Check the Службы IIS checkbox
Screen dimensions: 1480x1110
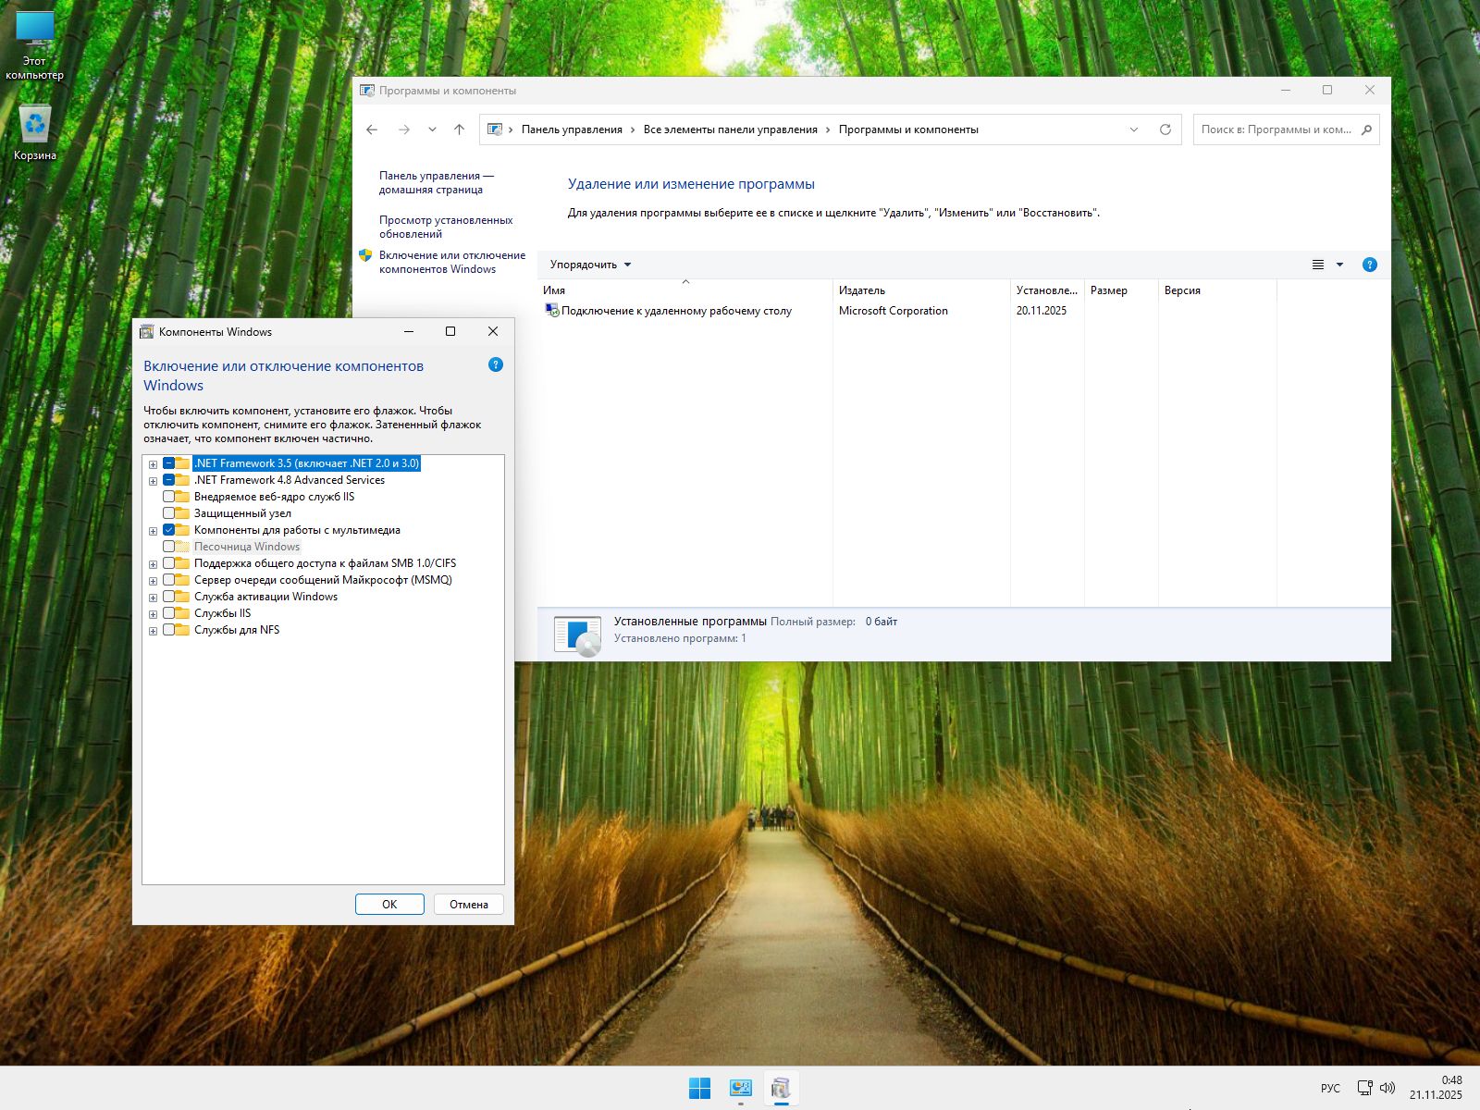[169, 612]
